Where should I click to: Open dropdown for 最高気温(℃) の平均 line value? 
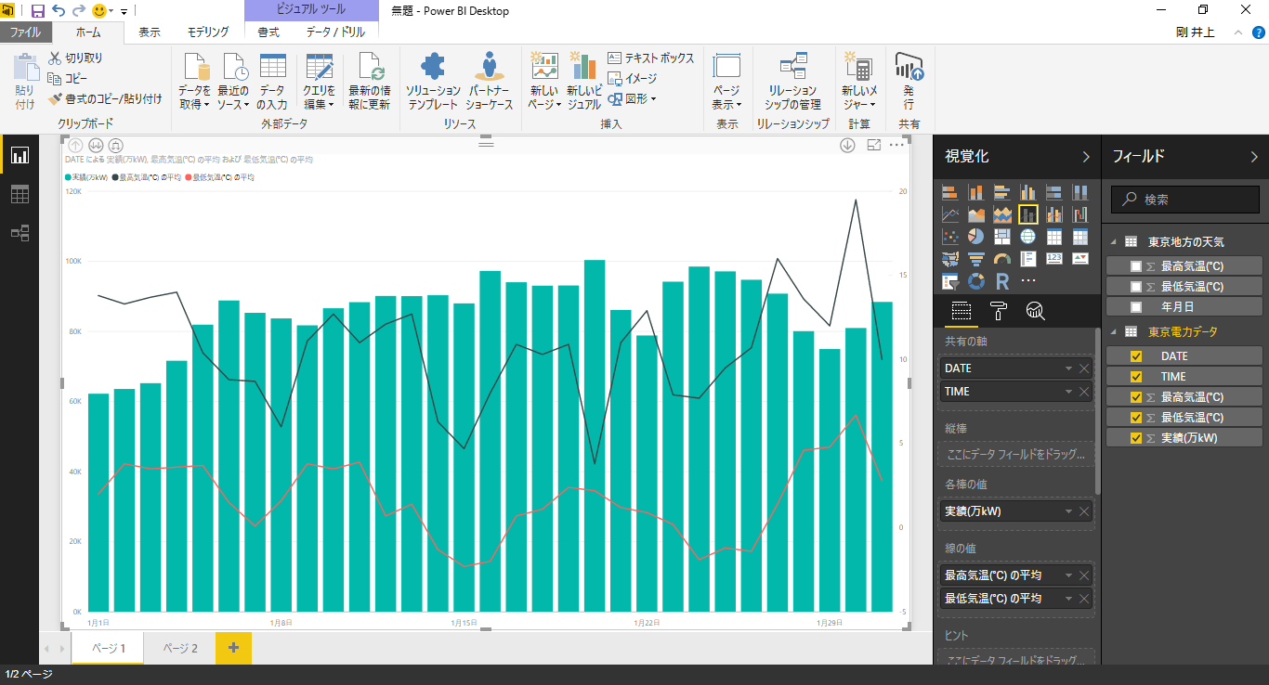click(x=1069, y=575)
